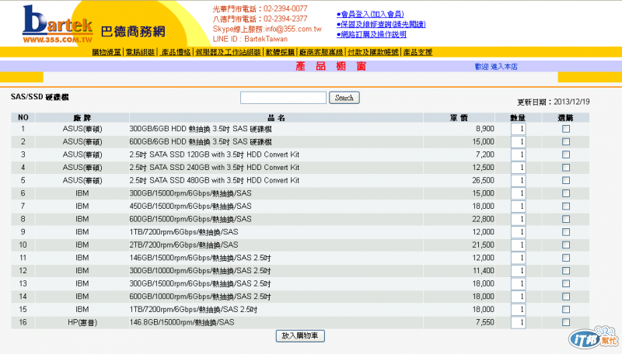This screenshot has height=354, width=622.
Task: Click the 歡迎 進入本店 welcome text
Action: 496,67
